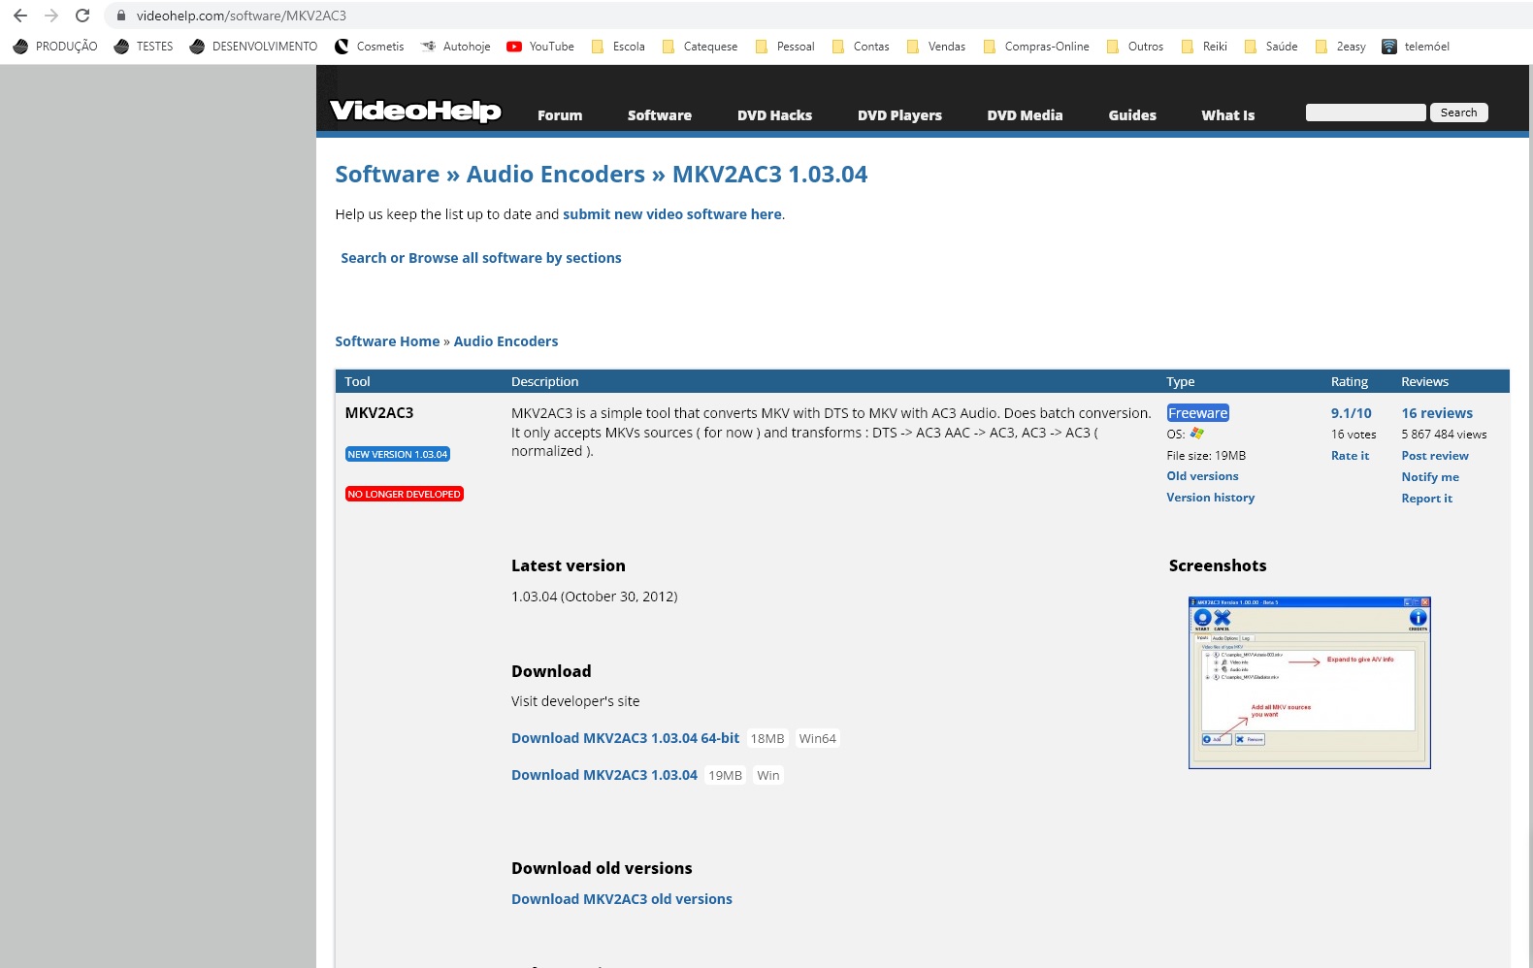Click the padlock site info icon
This screenshot has height=968, width=1533.
pyautogui.click(x=121, y=16)
